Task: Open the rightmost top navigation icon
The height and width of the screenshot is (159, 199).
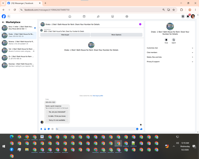Action: click(x=127, y=16)
